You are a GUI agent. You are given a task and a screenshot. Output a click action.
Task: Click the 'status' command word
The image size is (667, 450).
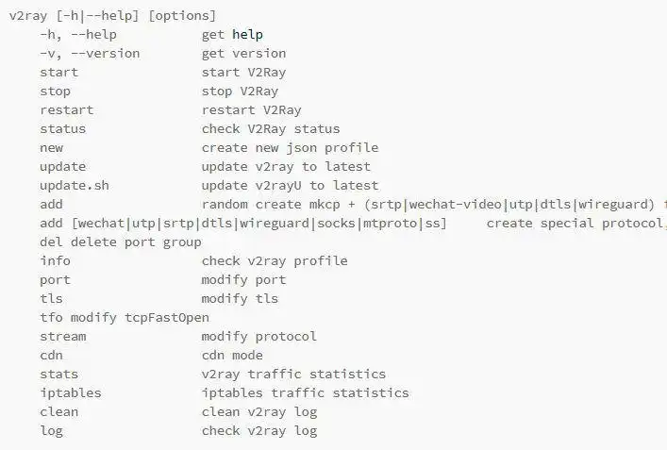tap(63, 129)
